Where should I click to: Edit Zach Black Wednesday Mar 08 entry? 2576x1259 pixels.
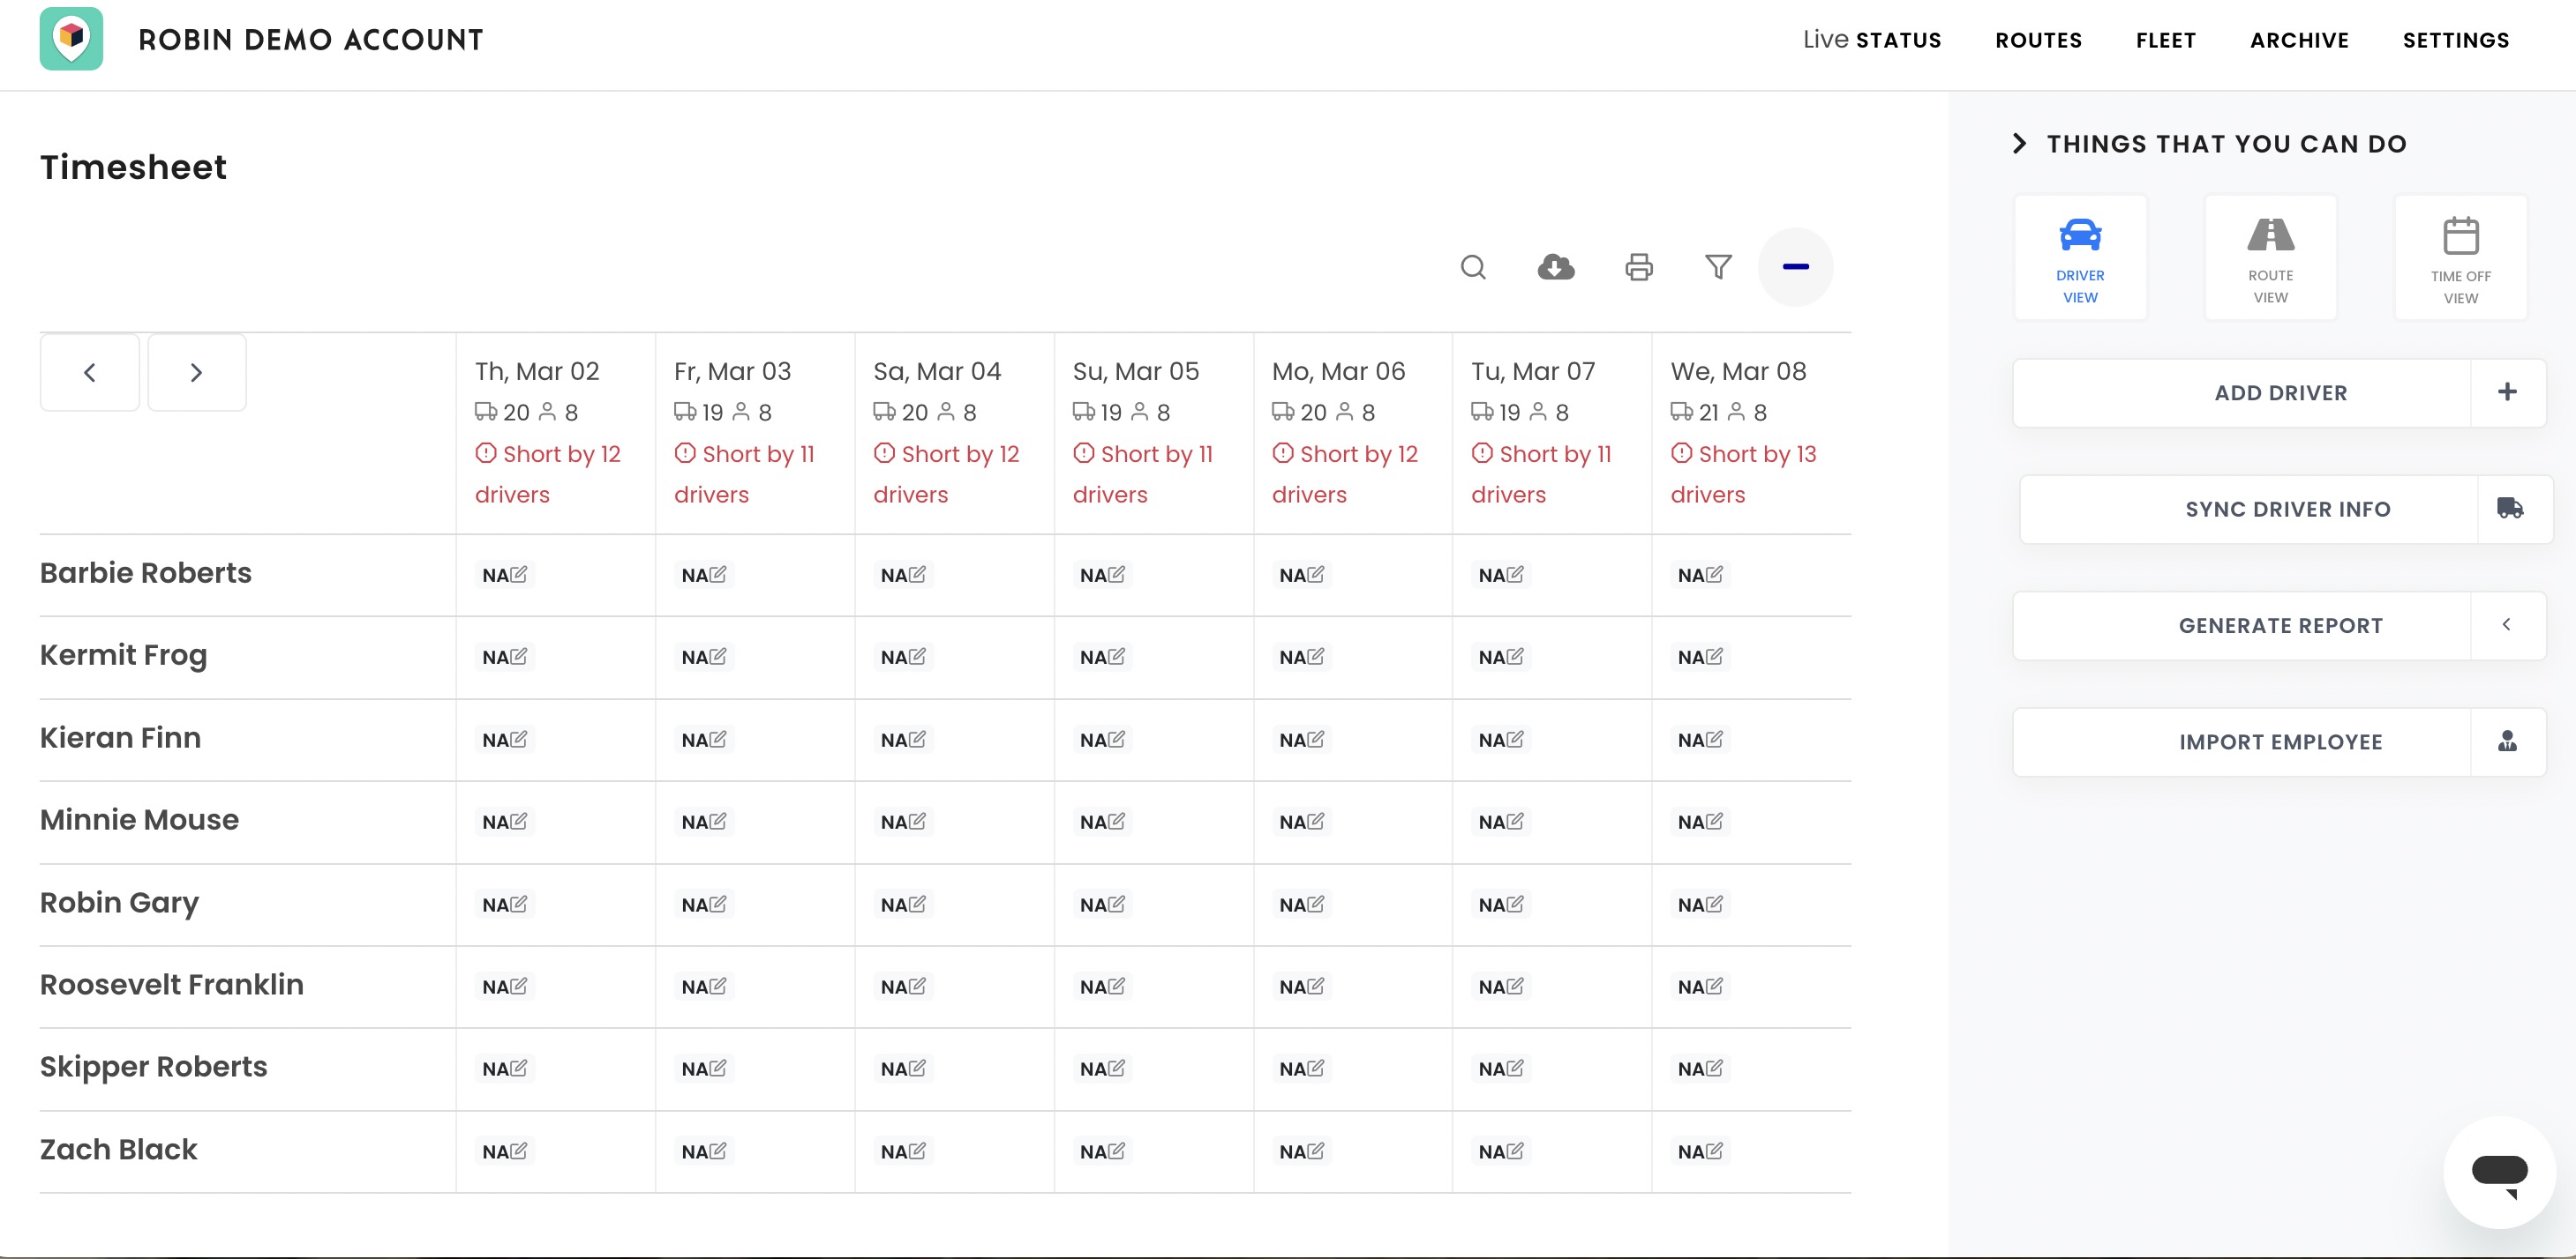point(1714,1151)
